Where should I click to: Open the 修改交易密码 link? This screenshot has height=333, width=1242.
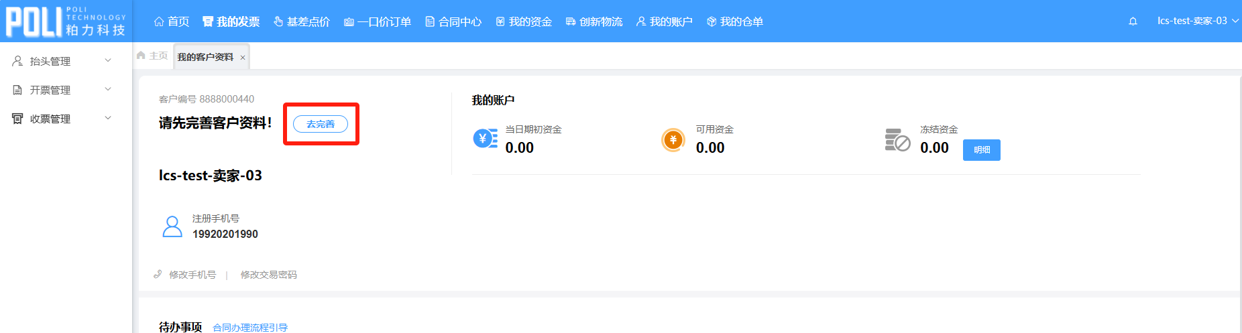point(268,275)
